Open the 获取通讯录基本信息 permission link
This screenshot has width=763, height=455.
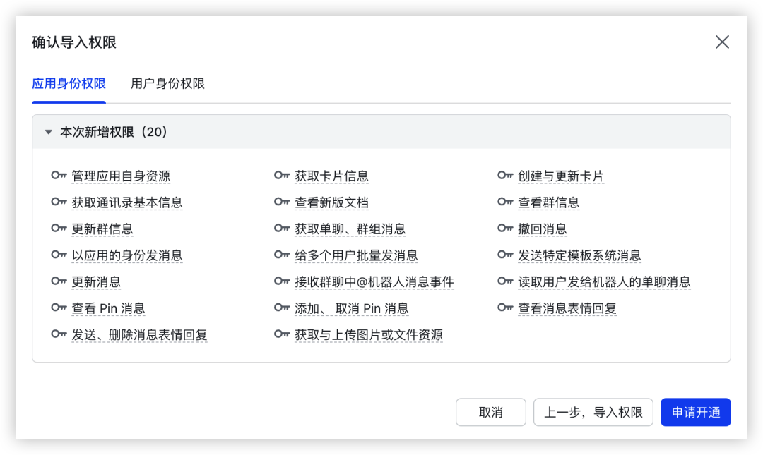[x=127, y=202]
